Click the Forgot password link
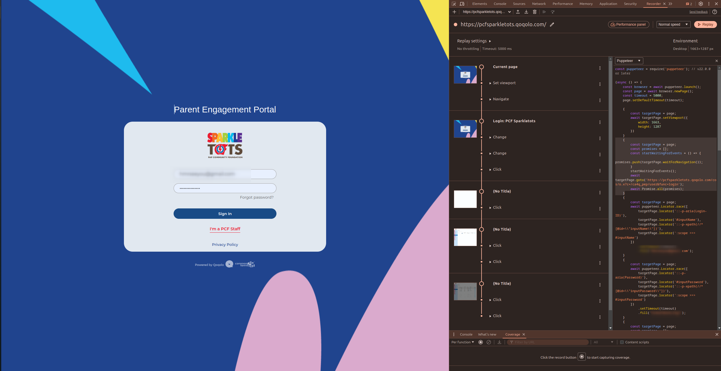The image size is (721, 371). point(257,197)
